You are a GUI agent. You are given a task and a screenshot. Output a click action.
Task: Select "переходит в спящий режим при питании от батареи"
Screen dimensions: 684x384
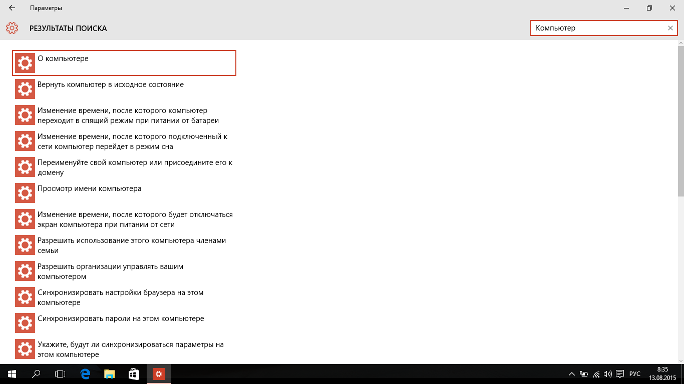pos(124,115)
